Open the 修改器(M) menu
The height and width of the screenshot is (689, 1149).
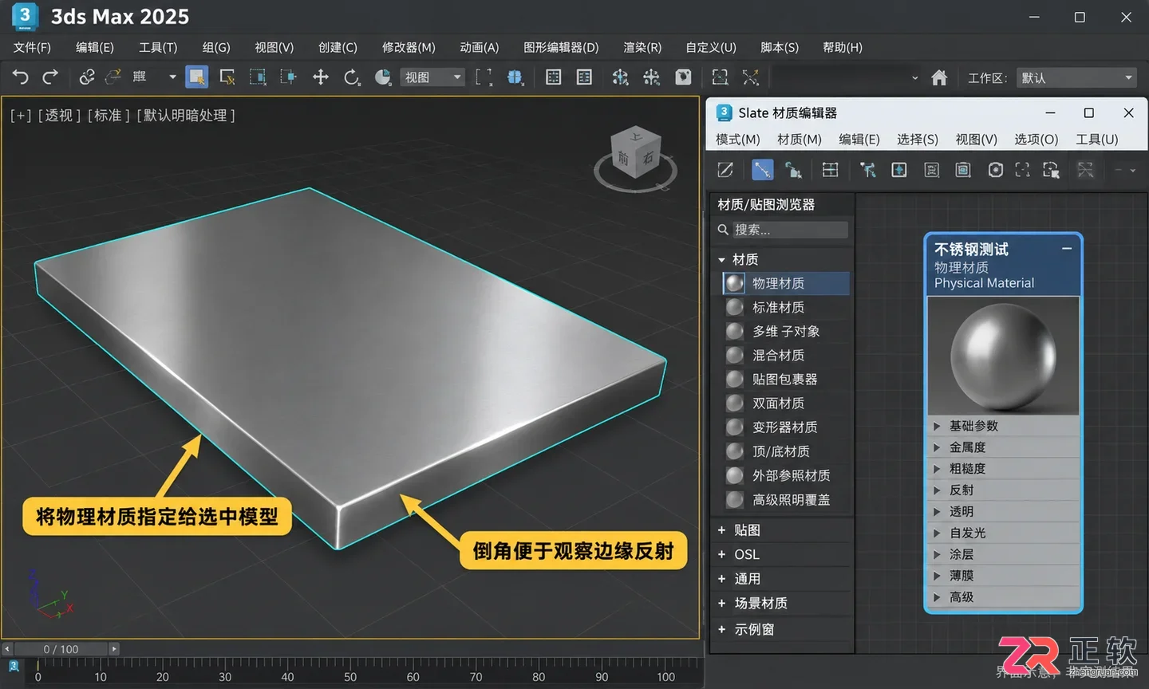pos(409,47)
